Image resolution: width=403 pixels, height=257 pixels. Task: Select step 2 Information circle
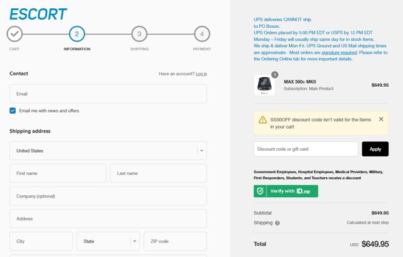pos(77,33)
